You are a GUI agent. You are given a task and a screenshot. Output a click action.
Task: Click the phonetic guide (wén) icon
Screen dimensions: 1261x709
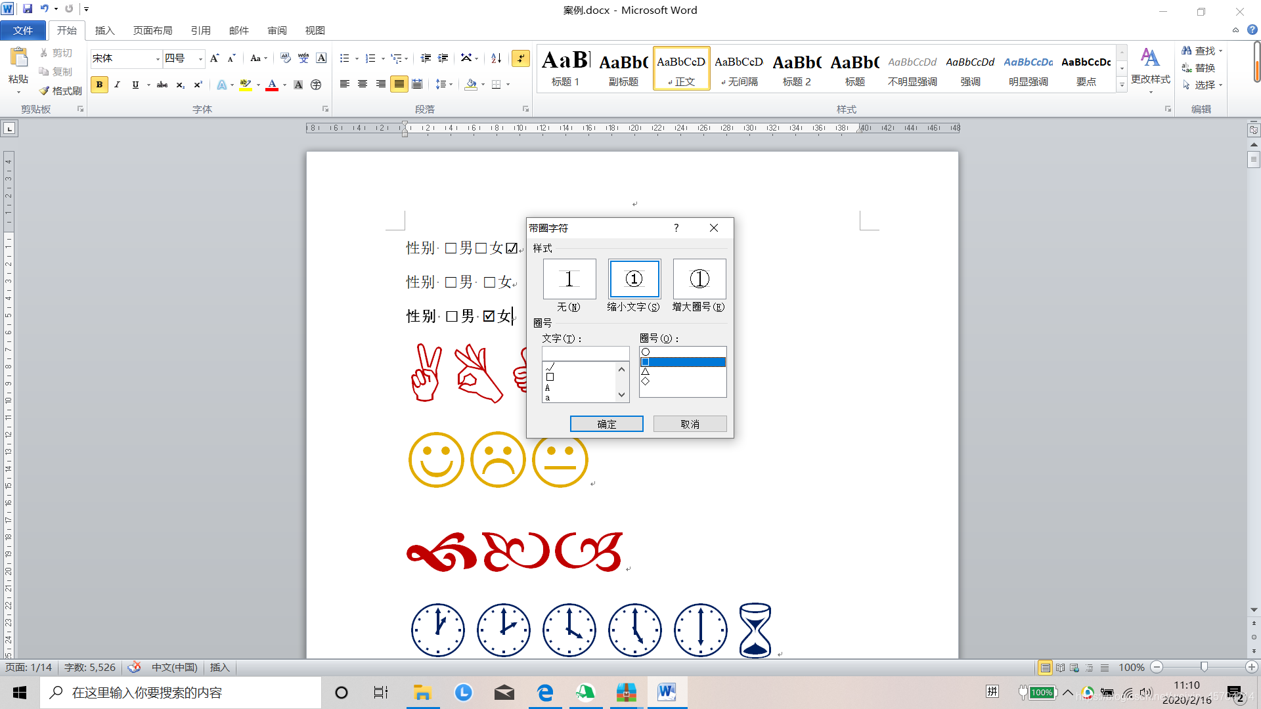click(x=303, y=58)
